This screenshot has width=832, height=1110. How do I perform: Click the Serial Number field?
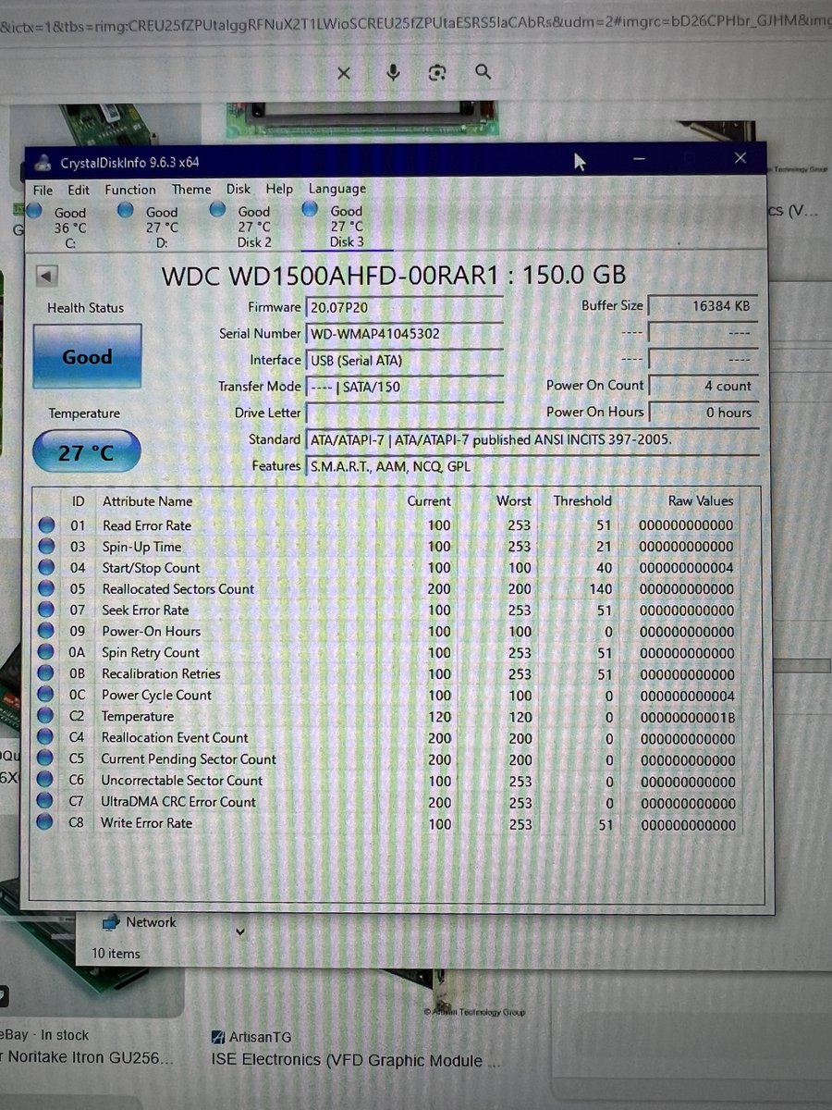click(404, 334)
